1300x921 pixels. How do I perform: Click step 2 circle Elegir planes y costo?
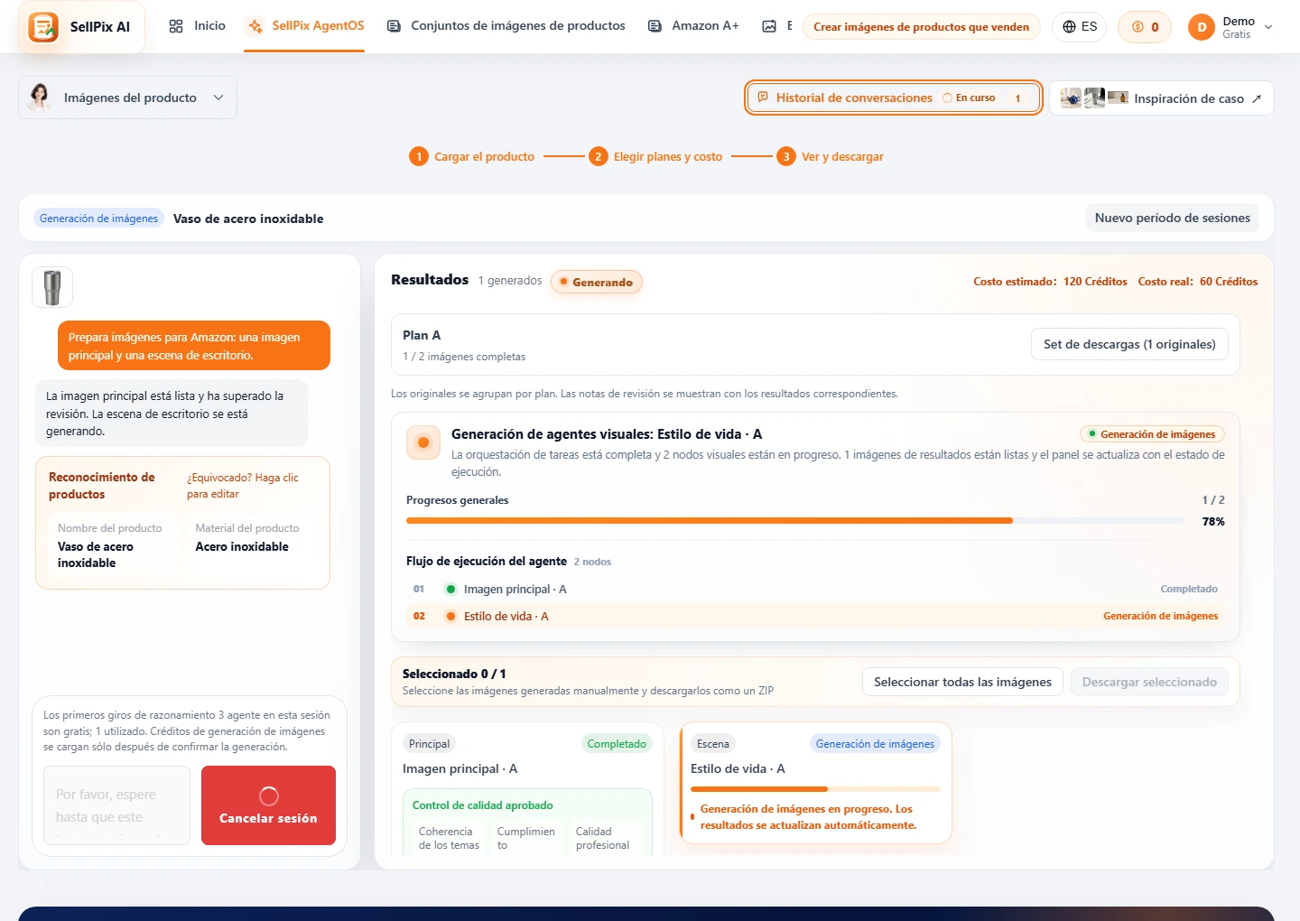tap(598, 156)
